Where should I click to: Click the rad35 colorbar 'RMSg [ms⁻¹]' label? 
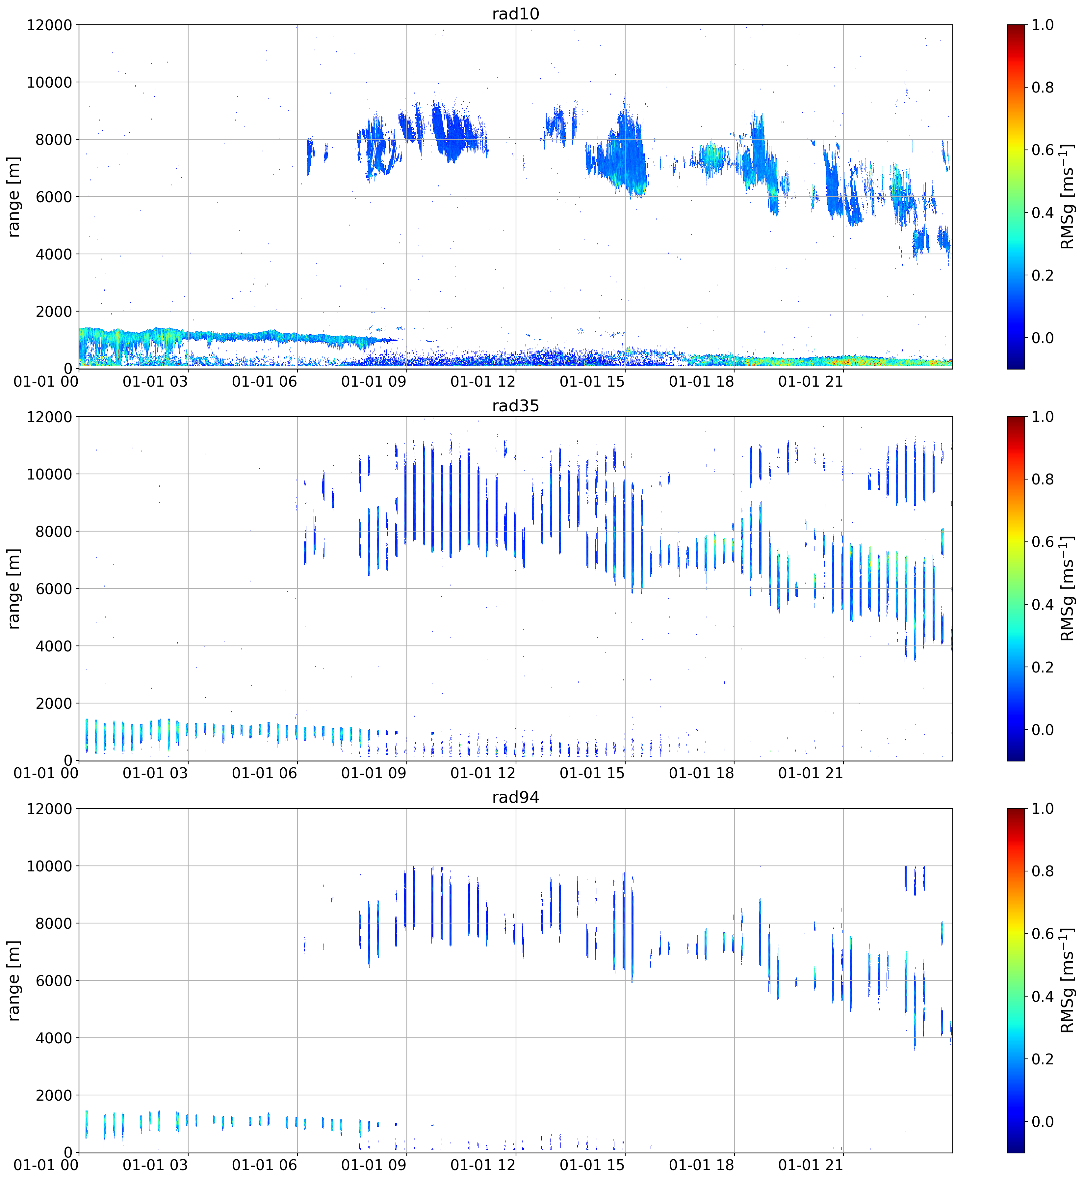[1068, 589]
